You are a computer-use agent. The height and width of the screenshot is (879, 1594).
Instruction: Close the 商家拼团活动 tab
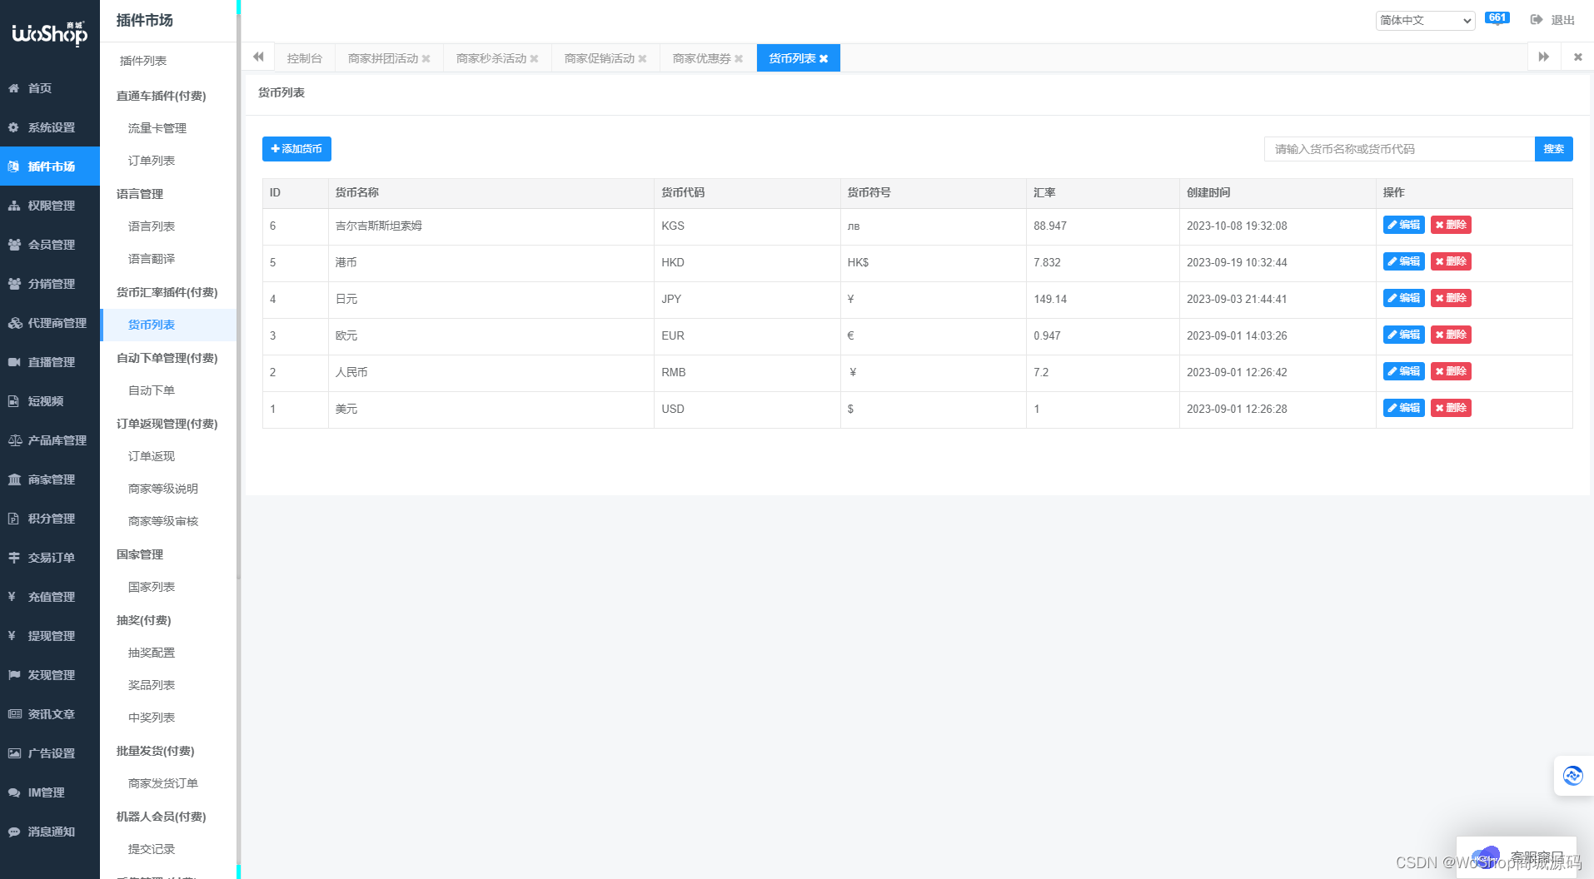click(426, 59)
